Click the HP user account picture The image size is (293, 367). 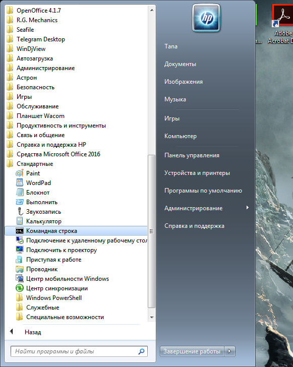coord(206,18)
